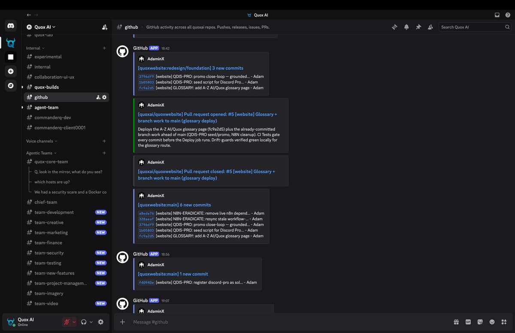The width and height of the screenshot is (515, 333).
Task: Open commanderq-dev channel
Action: coord(67,118)
